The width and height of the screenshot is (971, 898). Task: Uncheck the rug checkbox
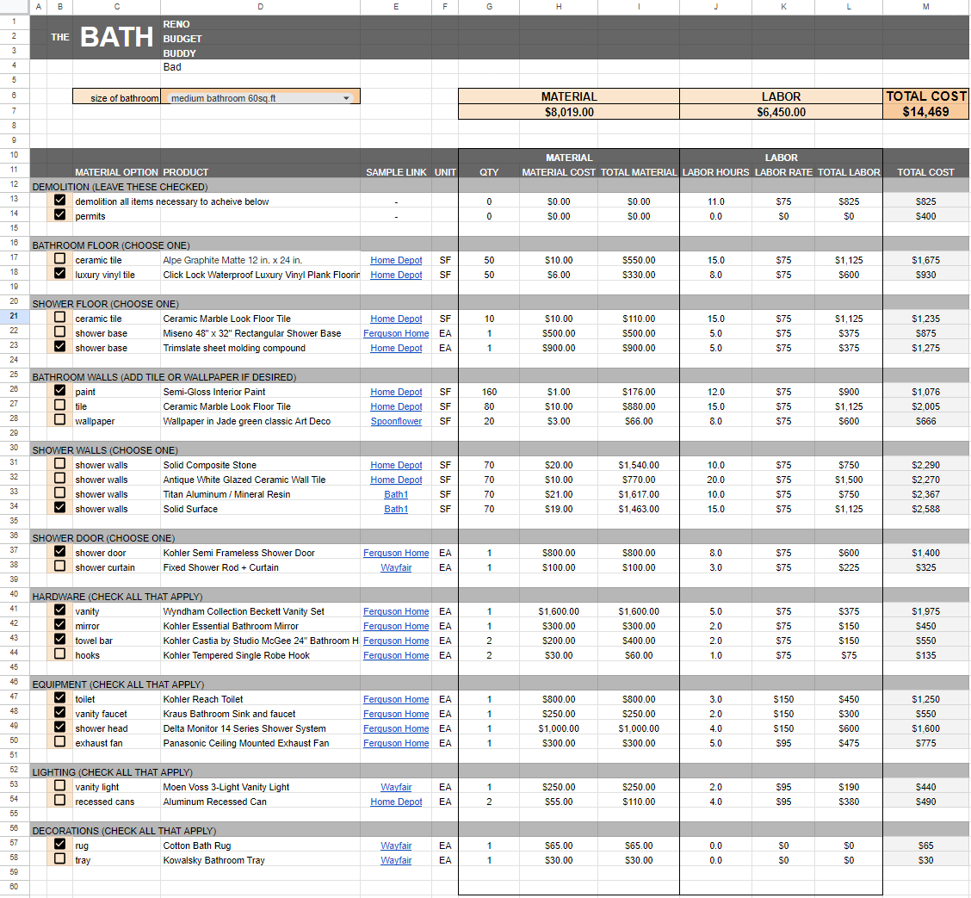pyautogui.click(x=60, y=844)
